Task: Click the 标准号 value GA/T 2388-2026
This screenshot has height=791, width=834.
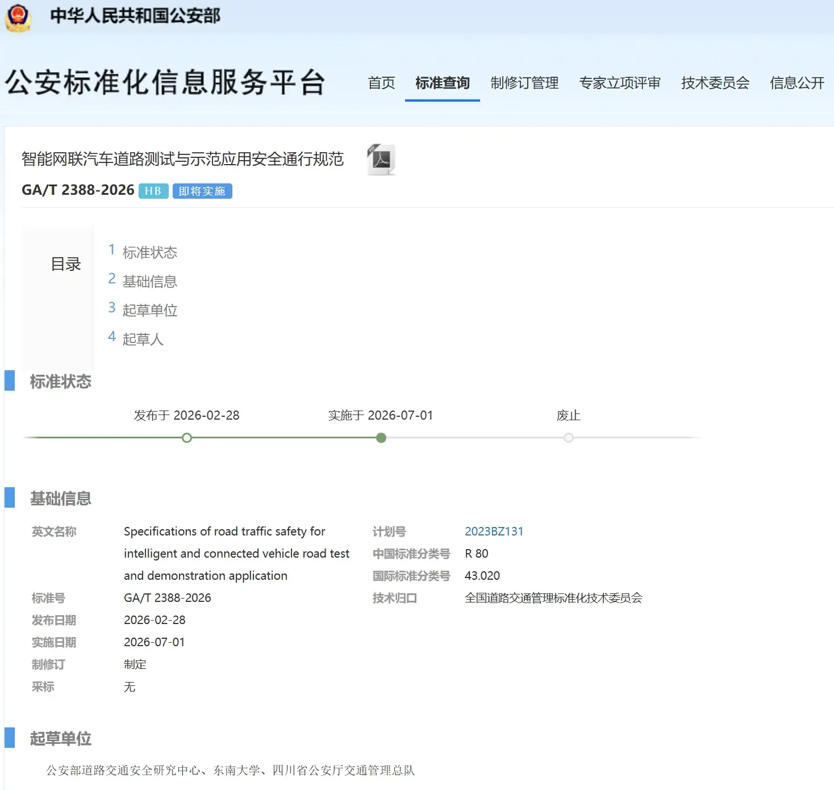Action: pos(168,598)
